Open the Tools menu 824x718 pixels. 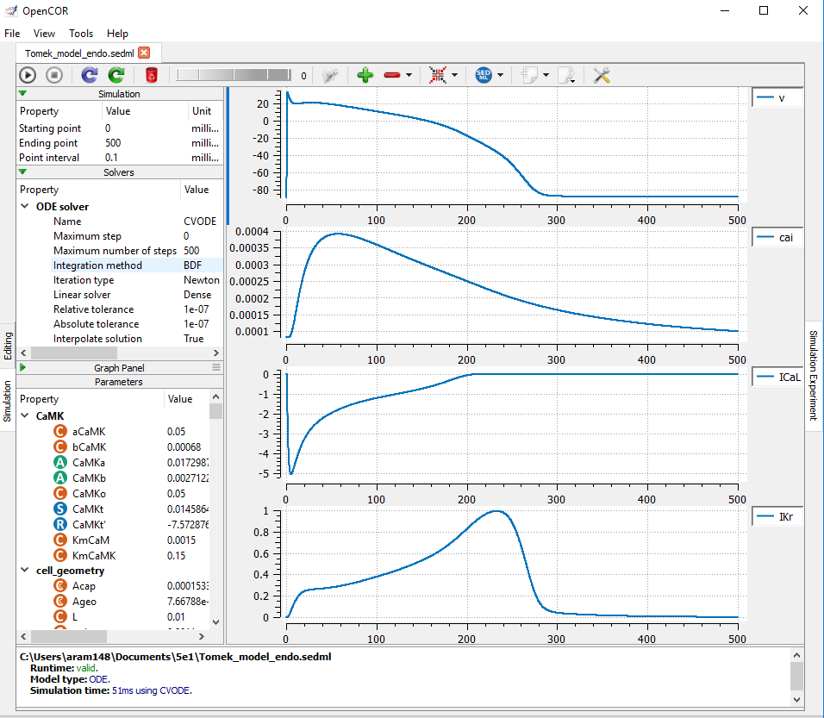[x=81, y=34]
